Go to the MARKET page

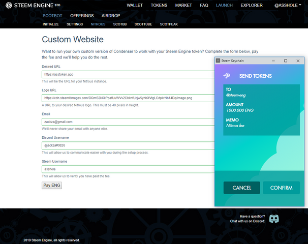[x=183, y=5]
